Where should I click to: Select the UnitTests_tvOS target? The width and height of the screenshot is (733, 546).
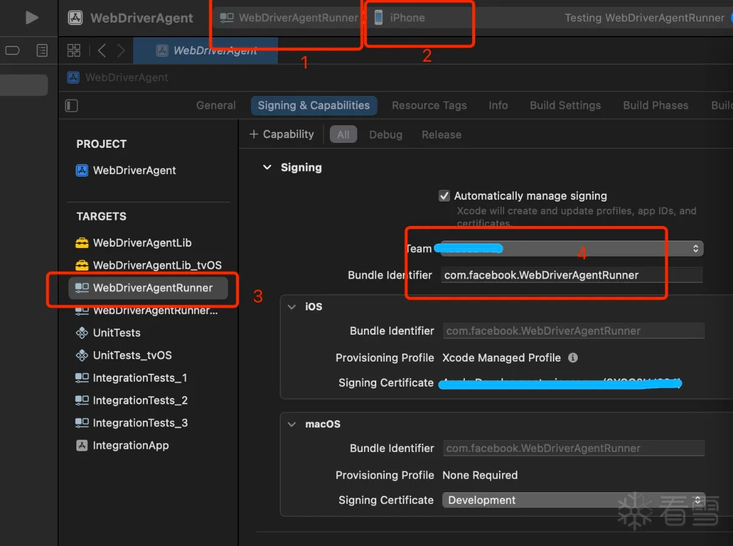pos(132,355)
